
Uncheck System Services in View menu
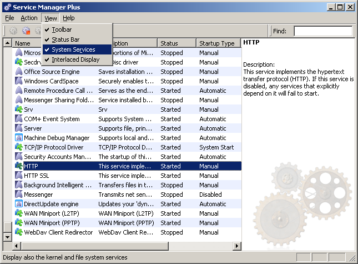77,49
